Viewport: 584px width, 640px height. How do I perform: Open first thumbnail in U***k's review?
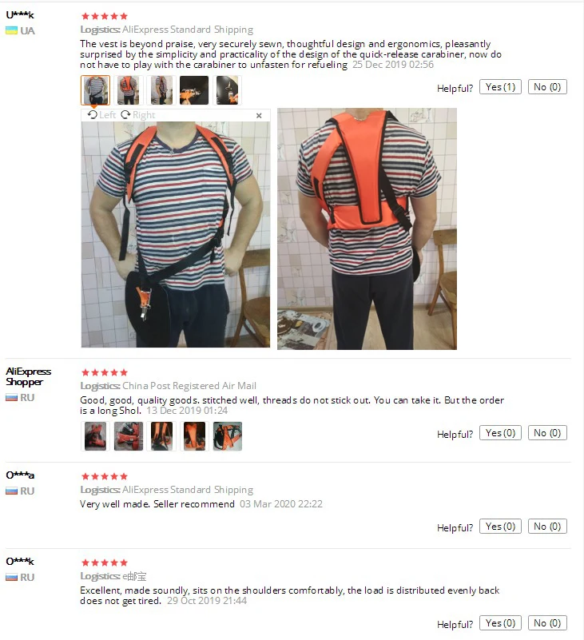tap(96, 90)
